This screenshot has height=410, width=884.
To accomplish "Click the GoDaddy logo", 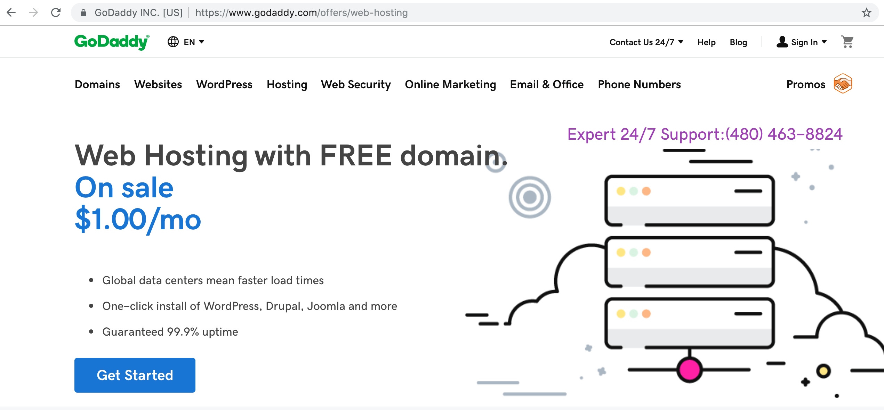I will pos(111,42).
